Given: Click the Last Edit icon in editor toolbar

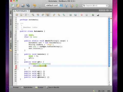Looking at the screenshot, I should tap(17, 15).
